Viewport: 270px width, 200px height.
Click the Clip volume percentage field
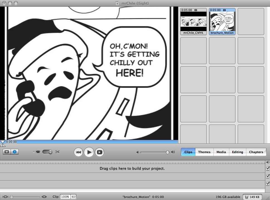tap(65, 197)
